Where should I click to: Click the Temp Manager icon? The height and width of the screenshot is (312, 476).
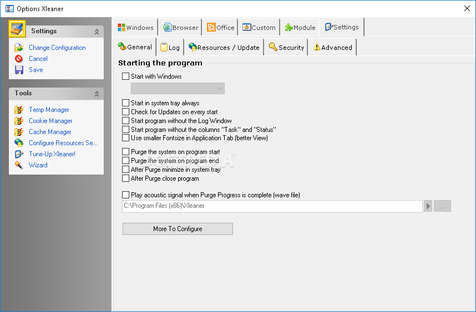[19, 110]
